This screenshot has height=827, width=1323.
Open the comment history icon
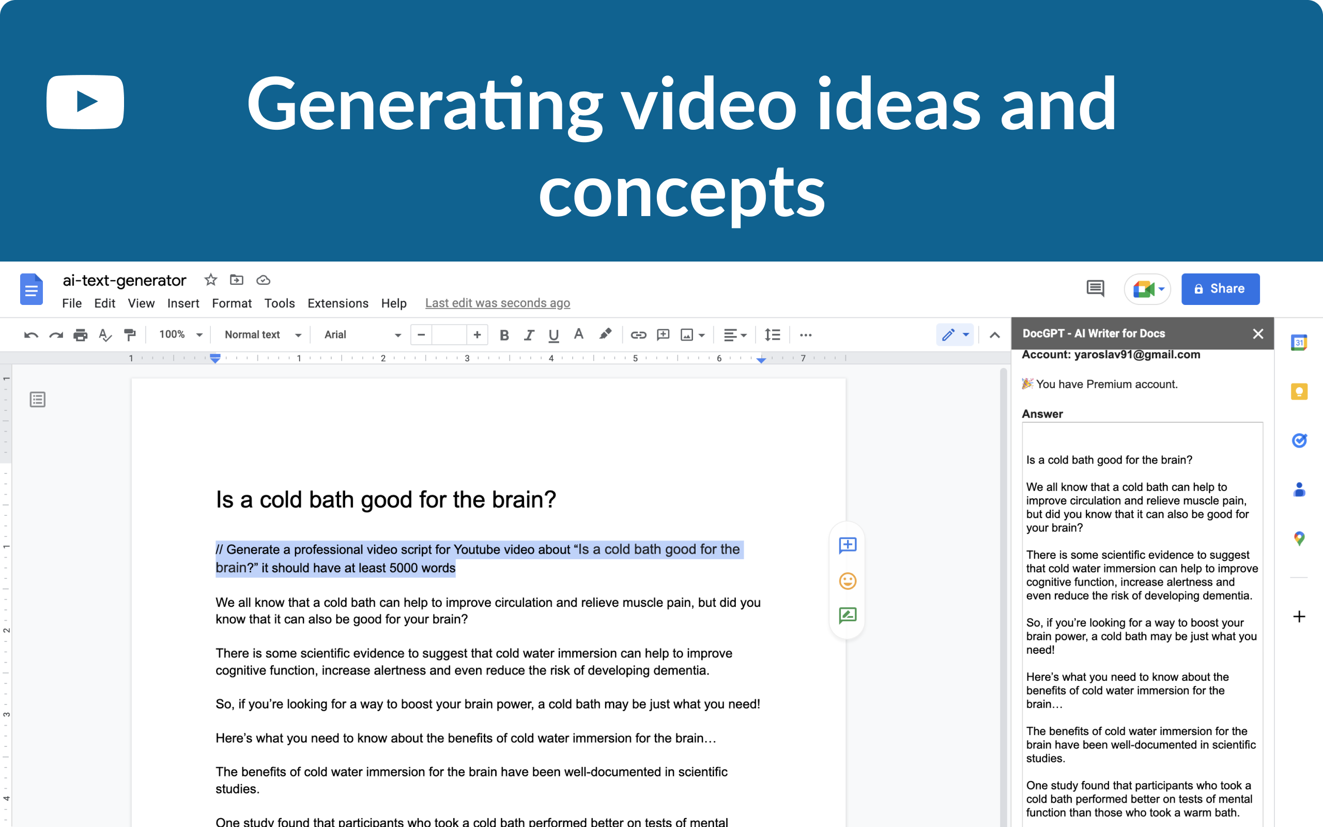click(1095, 288)
